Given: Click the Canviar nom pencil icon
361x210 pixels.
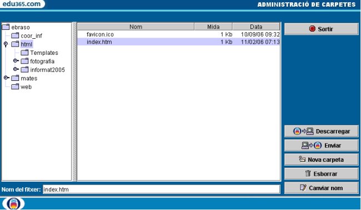Looking at the screenshot, I should 303,187.
